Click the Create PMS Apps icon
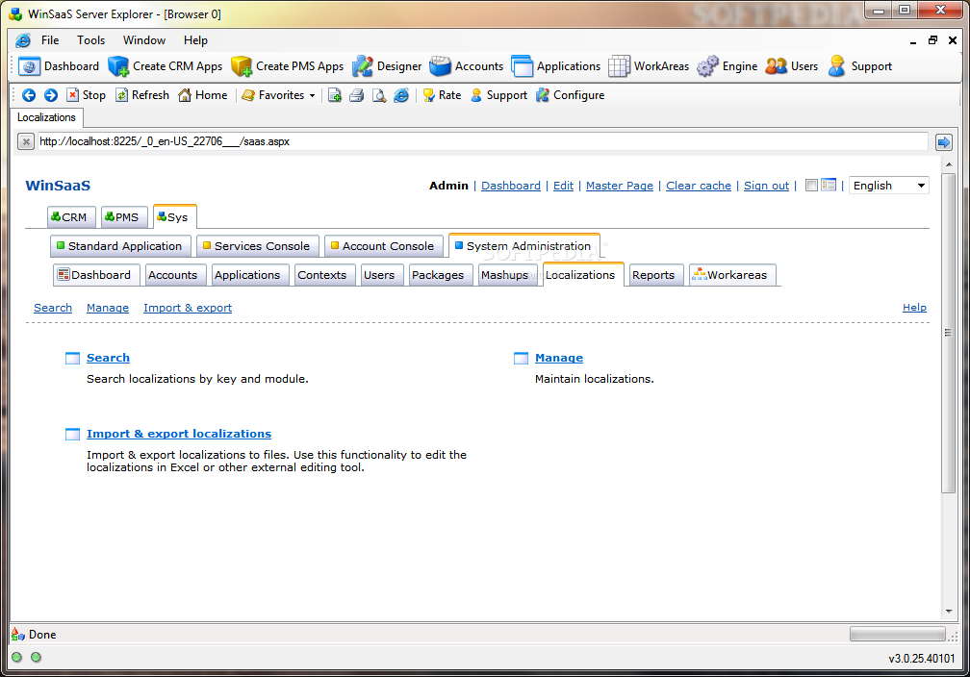970x677 pixels. tap(242, 66)
